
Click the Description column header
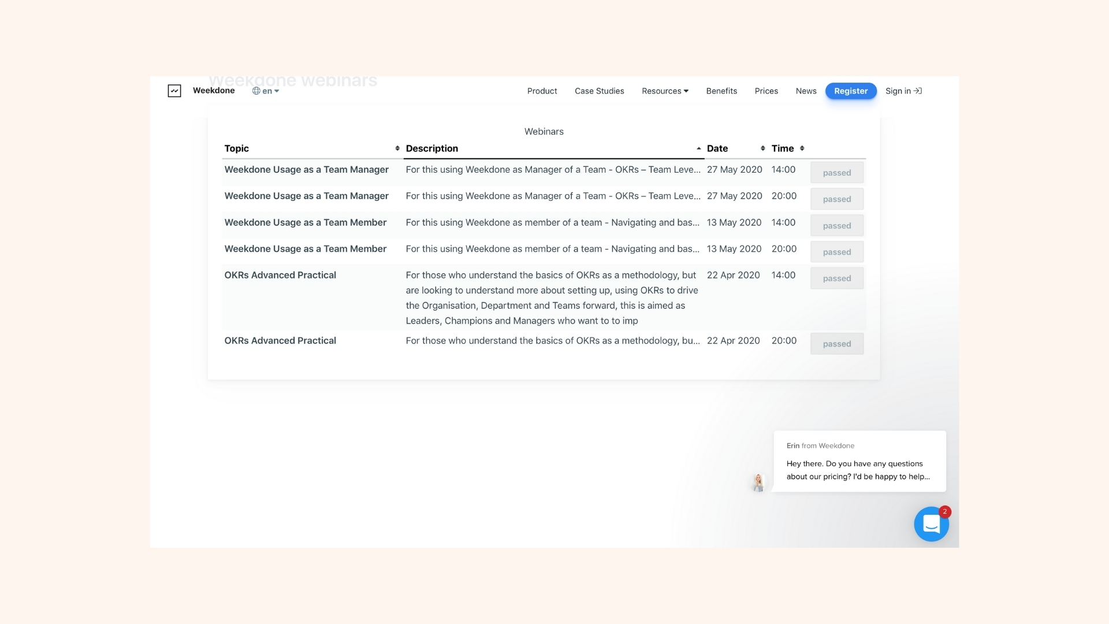coord(431,148)
